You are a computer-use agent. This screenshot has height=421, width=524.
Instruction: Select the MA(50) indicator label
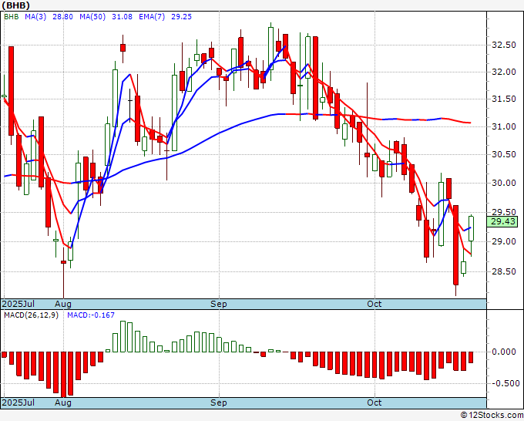point(92,17)
